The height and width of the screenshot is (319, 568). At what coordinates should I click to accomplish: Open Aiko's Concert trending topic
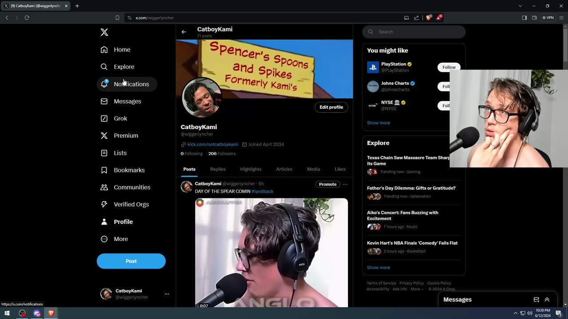tap(414, 219)
